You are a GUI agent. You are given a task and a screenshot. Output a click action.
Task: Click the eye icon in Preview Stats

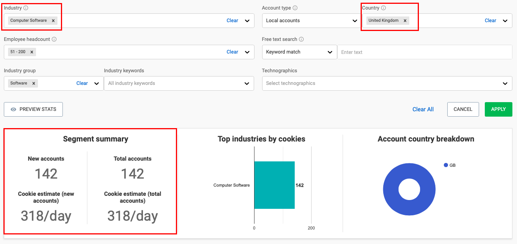[x=13, y=109]
